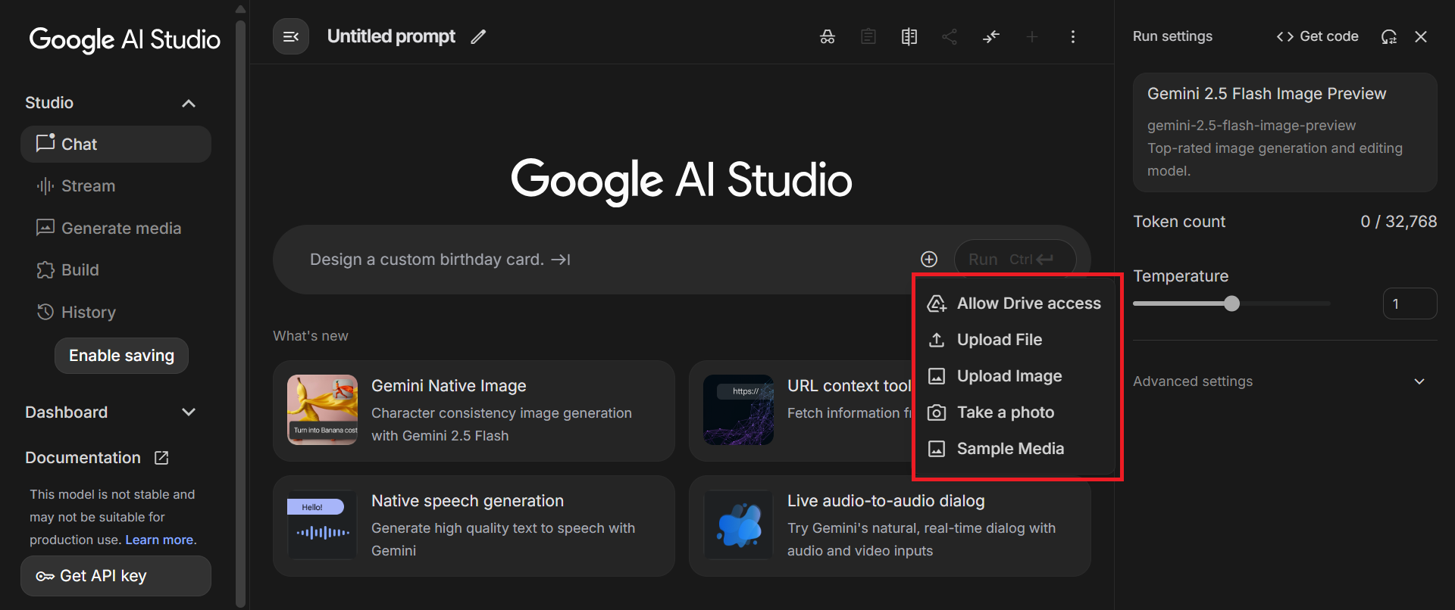This screenshot has width=1455, height=610.
Task: Click the Google AI Studio sidebar logo
Action: point(125,39)
